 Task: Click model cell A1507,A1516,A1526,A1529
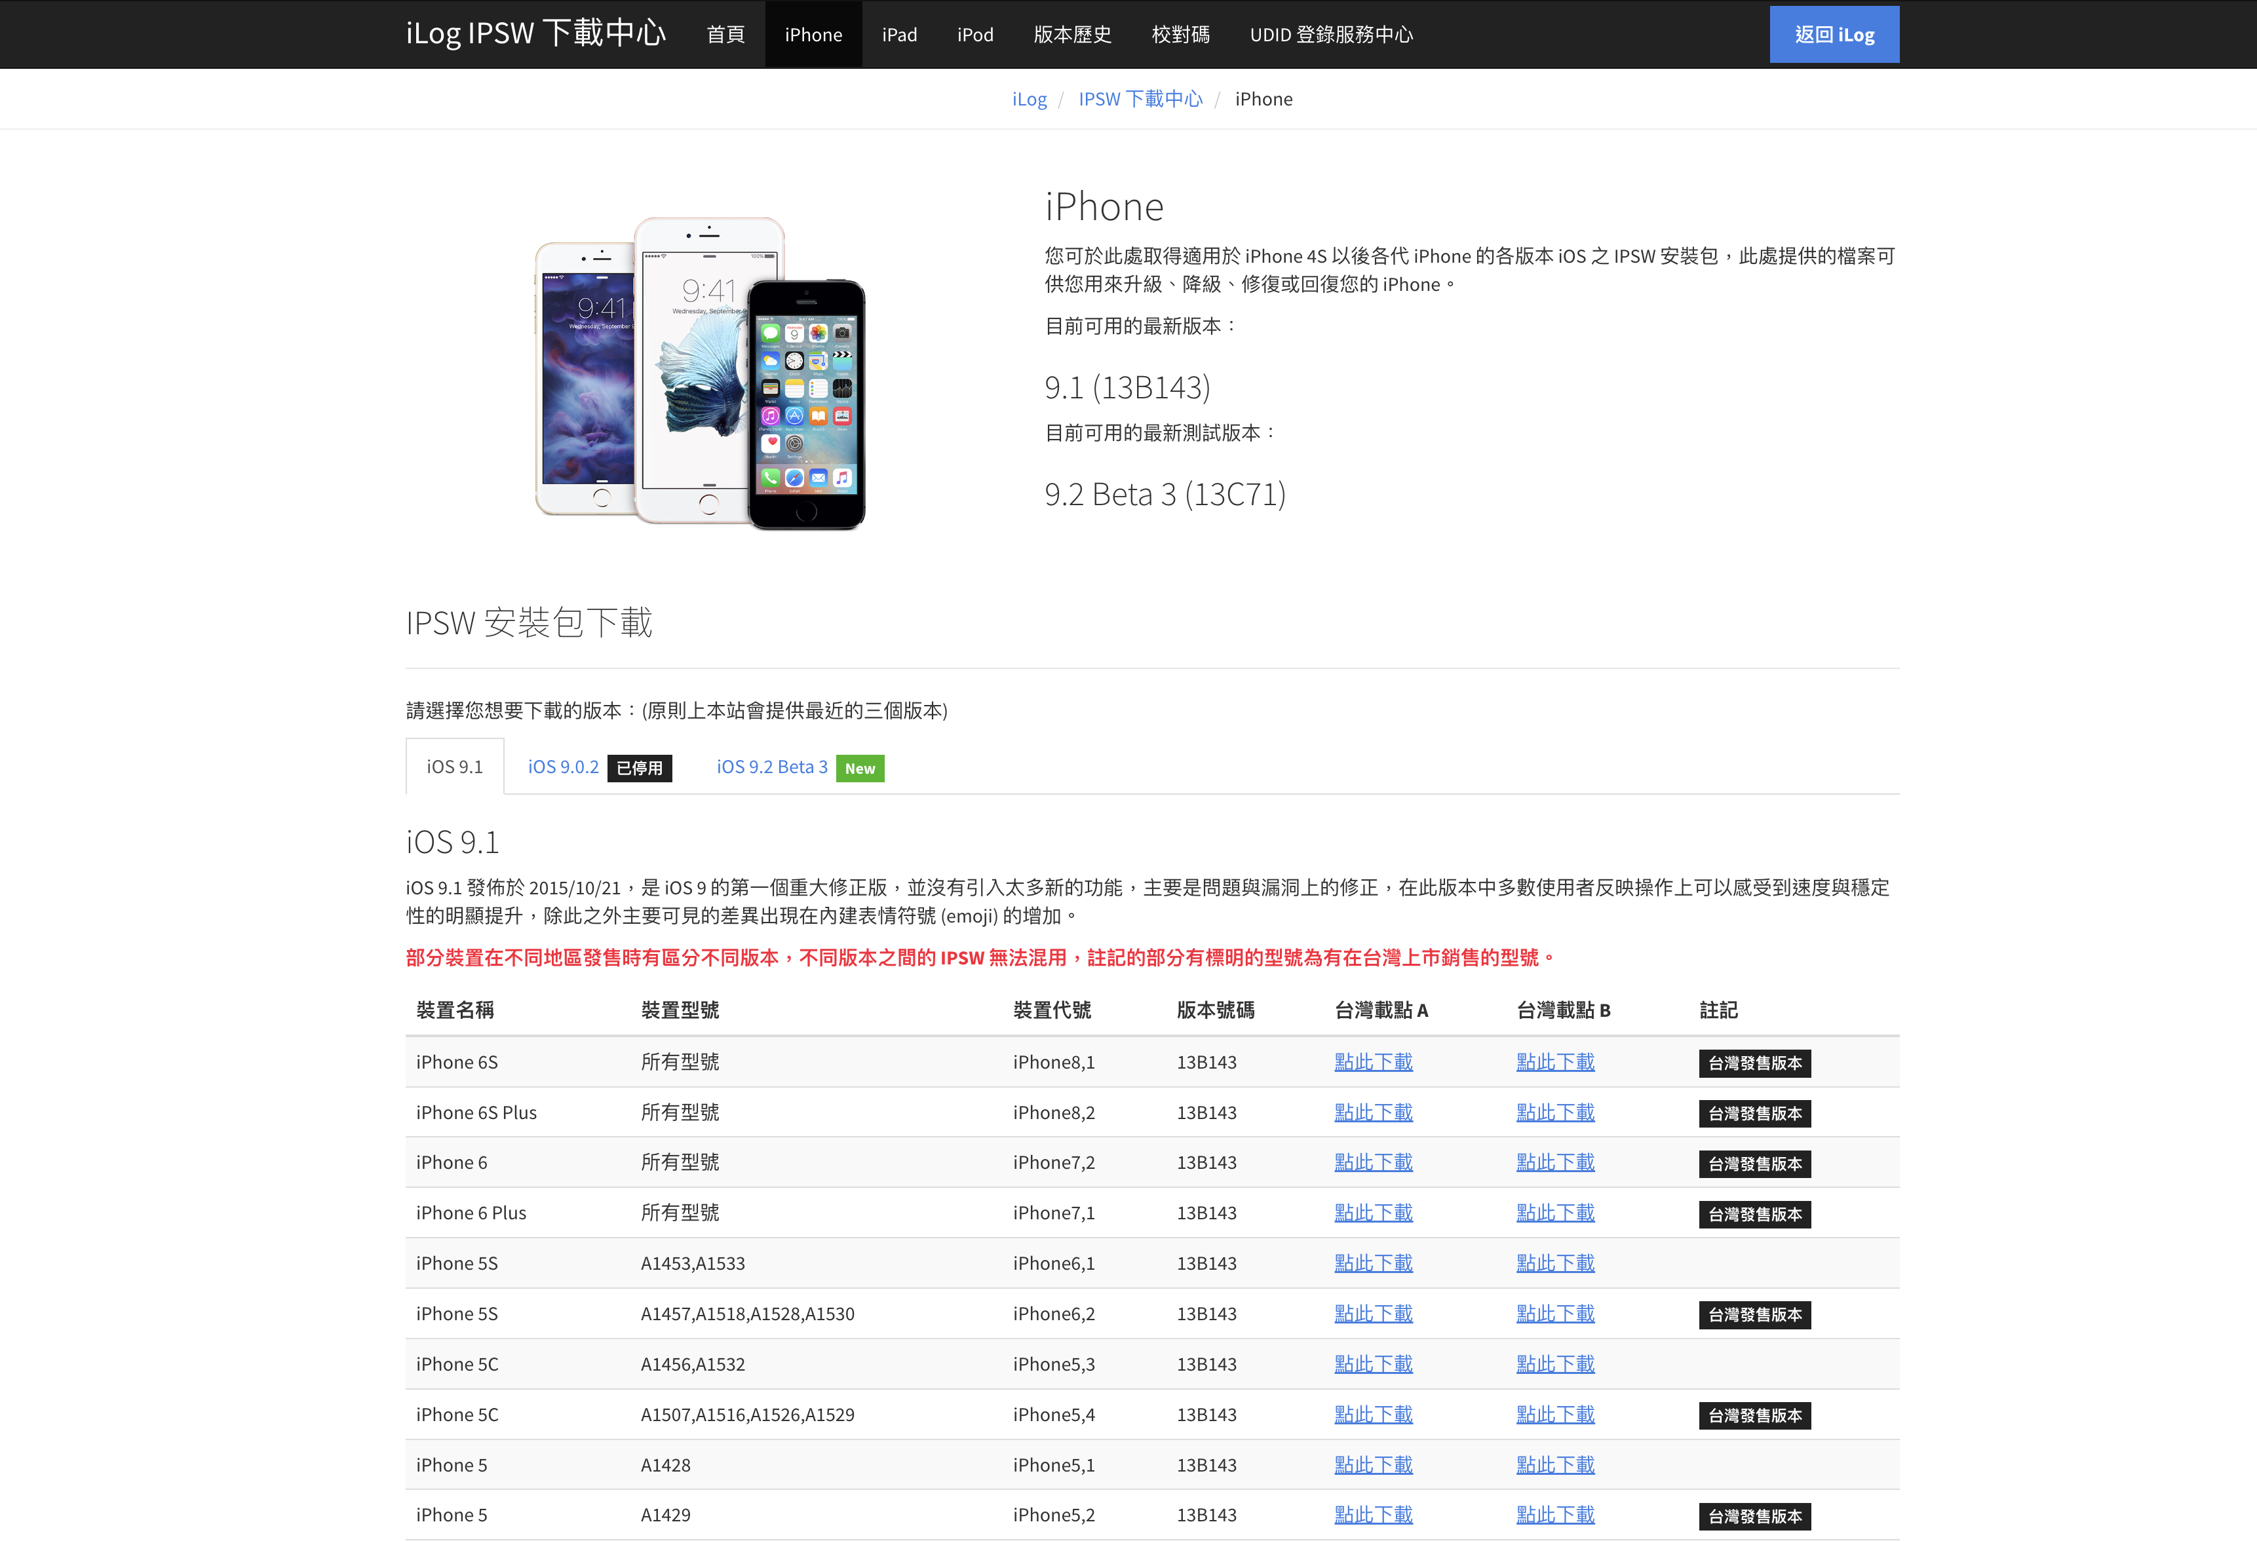click(748, 1415)
